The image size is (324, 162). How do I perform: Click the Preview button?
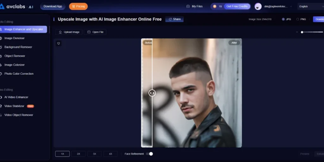coord(305,154)
